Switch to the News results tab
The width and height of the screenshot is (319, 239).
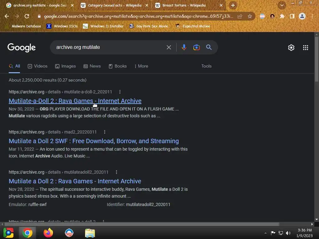point(92,66)
